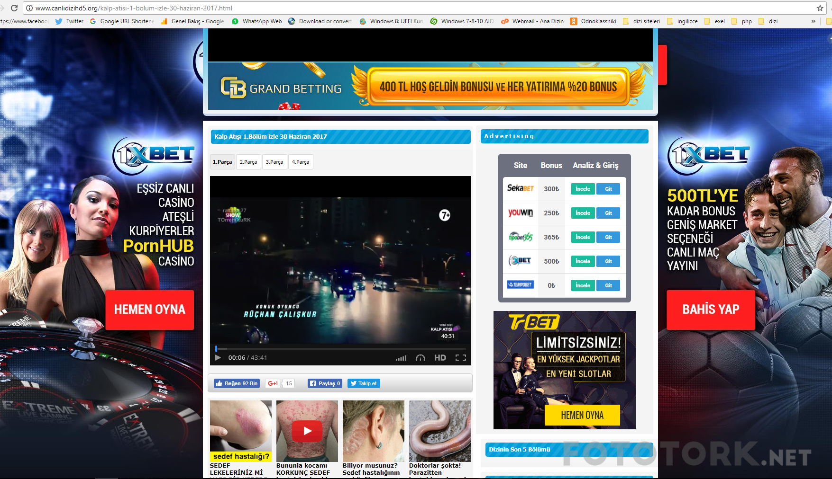Enter fullscreen video mode
Viewport: 832px width, 479px height.
pyautogui.click(x=461, y=358)
